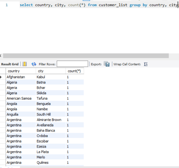
Task: Place cursor on the select keyword
Action: pos(26,5)
